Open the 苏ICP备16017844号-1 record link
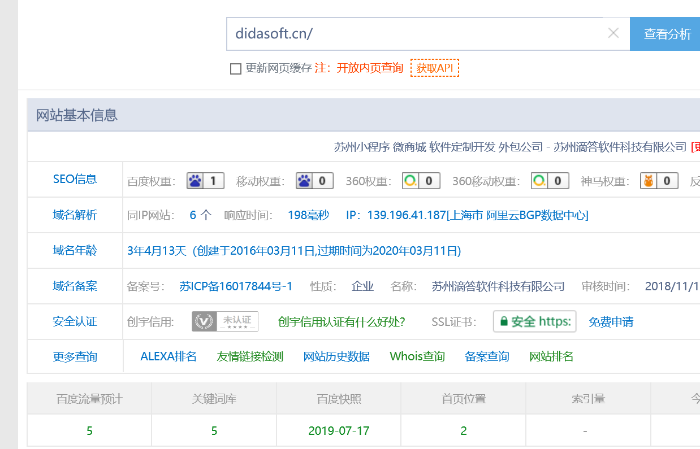Screen dimensions: 700x449 point(236,286)
